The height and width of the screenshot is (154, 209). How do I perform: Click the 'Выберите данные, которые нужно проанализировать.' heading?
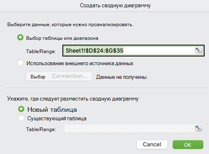coord(70,25)
